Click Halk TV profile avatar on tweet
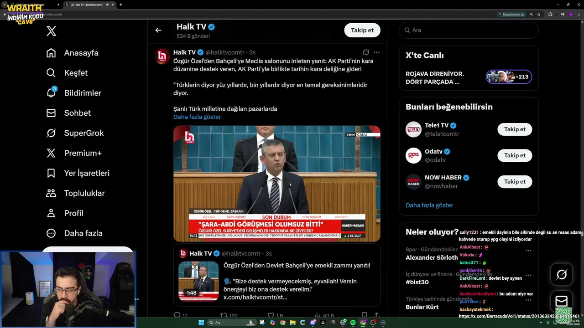 (162, 56)
